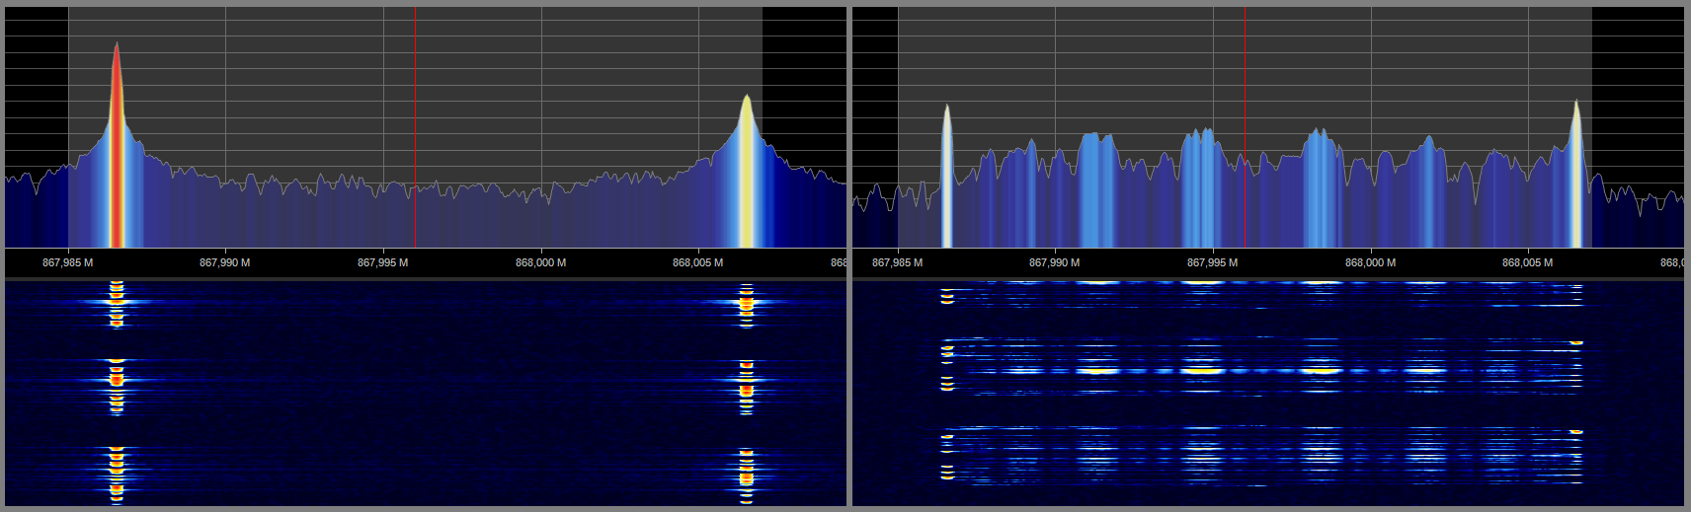The width and height of the screenshot is (1691, 512).
Task: Select red tuning line in right spectrum
Action: click(x=1245, y=128)
